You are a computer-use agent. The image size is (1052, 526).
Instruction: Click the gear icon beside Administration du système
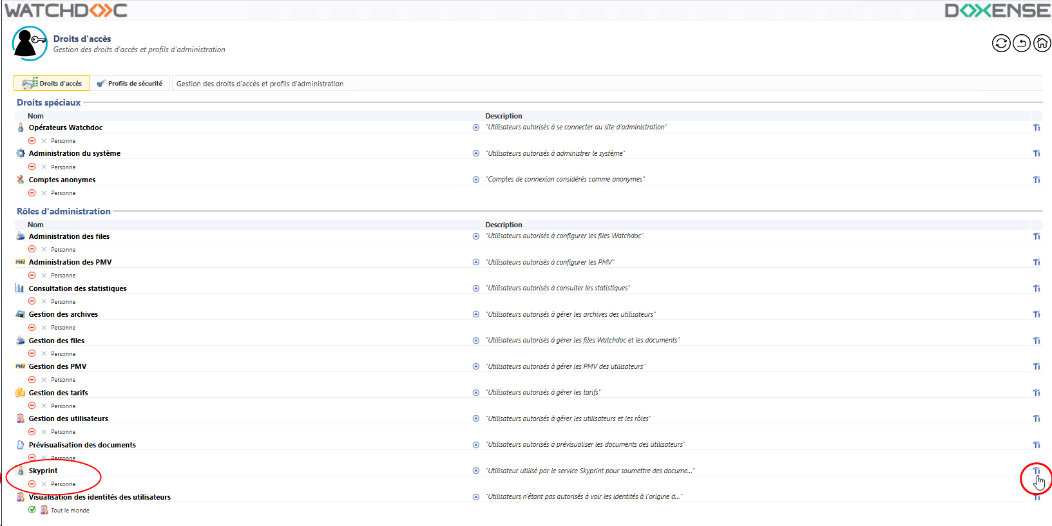(21, 153)
